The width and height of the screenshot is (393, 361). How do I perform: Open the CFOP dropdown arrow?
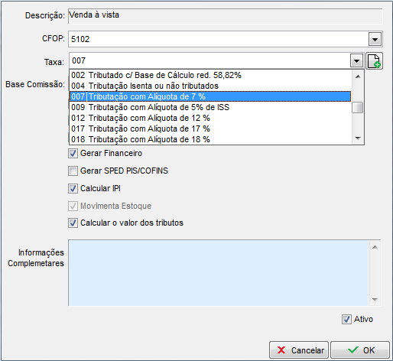(x=375, y=39)
